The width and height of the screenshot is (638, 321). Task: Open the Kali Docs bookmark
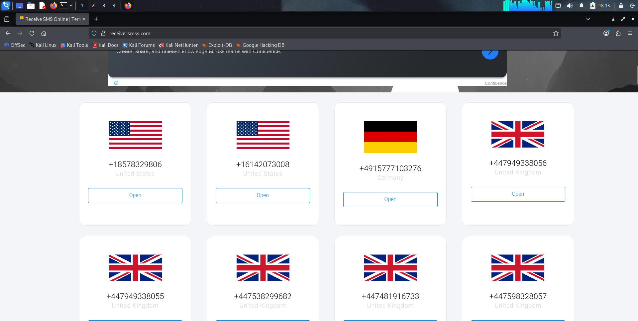pyautogui.click(x=105, y=45)
